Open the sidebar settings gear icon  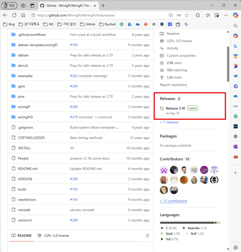(235, 247)
